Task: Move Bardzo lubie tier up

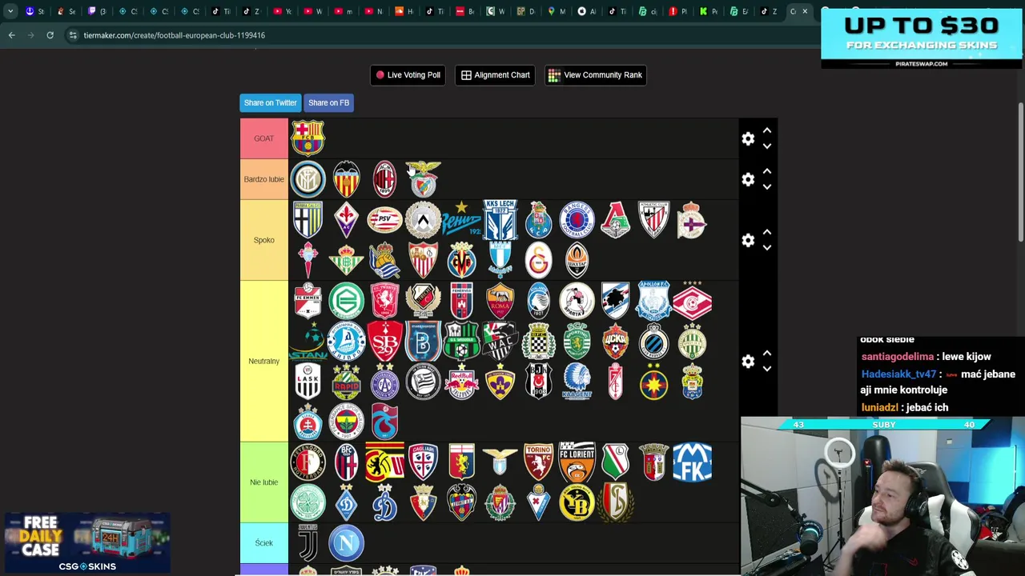Action: pyautogui.click(x=766, y=171)
